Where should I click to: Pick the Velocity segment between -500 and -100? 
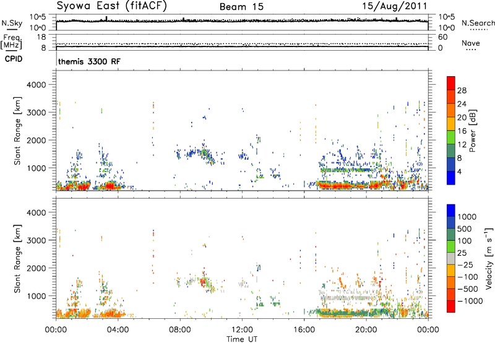451,282
